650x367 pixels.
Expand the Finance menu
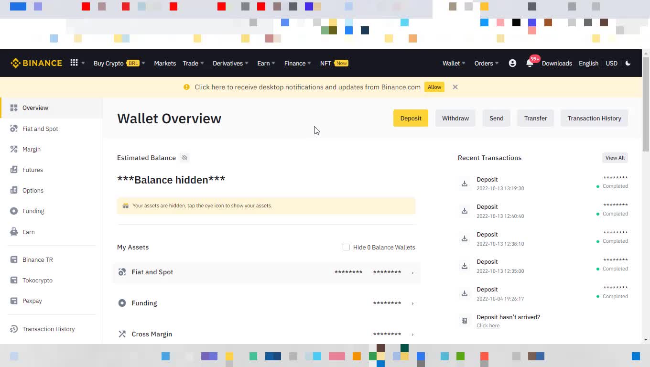click(298, 63)
